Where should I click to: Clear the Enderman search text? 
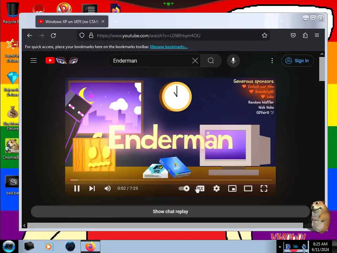(x=195, y=61)
